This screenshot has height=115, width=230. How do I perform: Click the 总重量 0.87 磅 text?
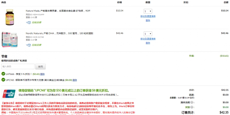coord(182,98)
